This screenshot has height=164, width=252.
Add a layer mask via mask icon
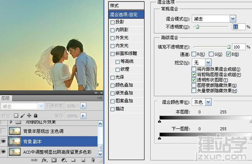(54, 160)
